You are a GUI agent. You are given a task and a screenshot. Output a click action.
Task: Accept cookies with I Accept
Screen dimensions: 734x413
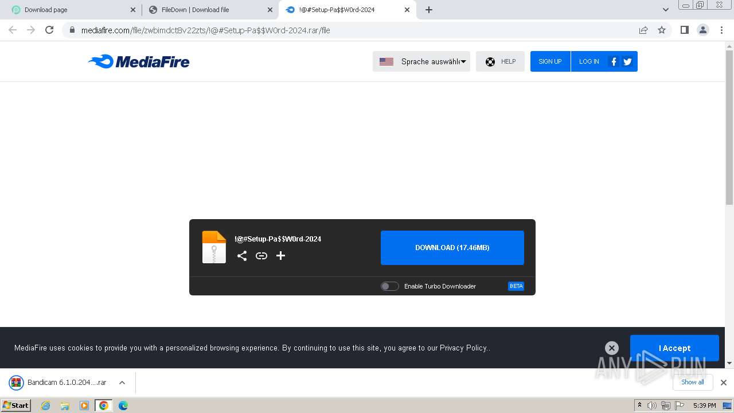coord(674,348)
